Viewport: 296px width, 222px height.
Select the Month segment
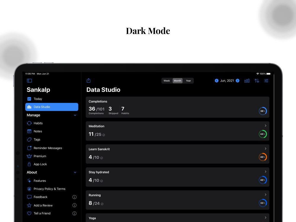pos(177,81)
